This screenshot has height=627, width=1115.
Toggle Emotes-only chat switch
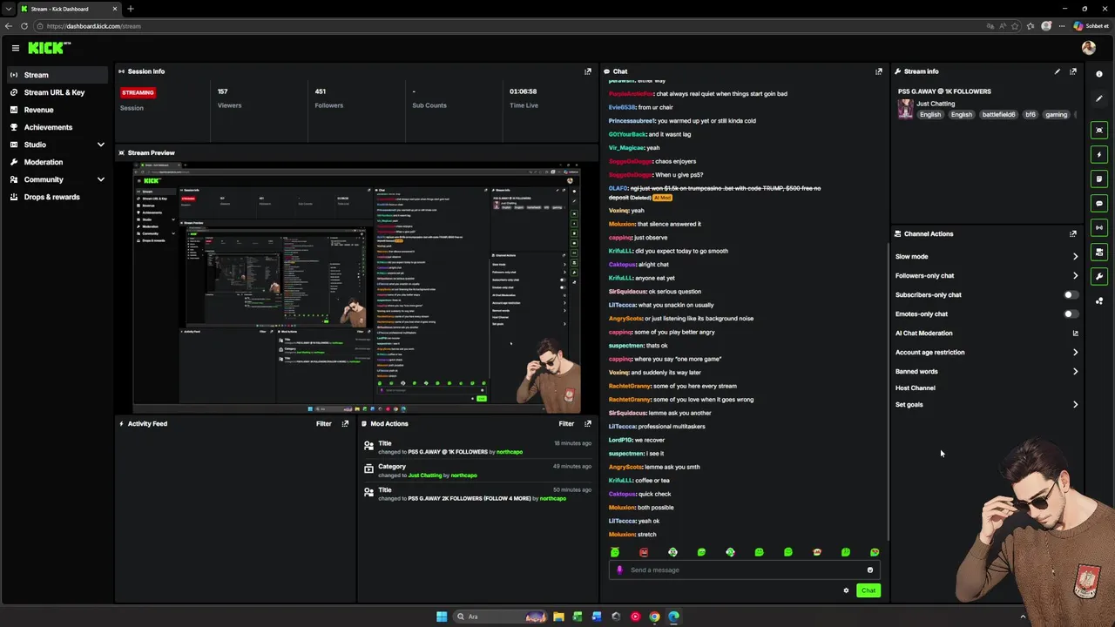1071,313
